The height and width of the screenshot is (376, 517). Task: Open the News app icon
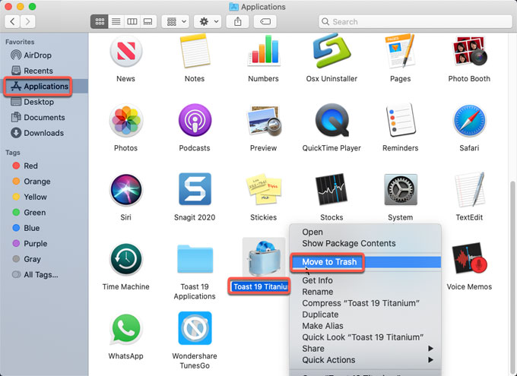126,52
